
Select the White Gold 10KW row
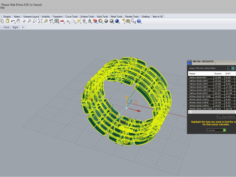click(x=212, y=102)
